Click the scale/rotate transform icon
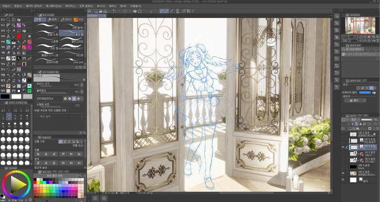Viewport: 380px width, 202px height. pos(140,11)
